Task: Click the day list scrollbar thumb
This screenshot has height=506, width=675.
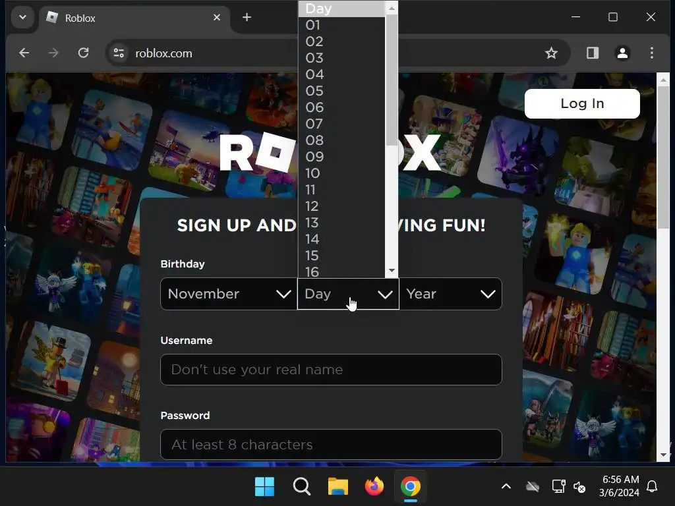Action: [392, 80]
